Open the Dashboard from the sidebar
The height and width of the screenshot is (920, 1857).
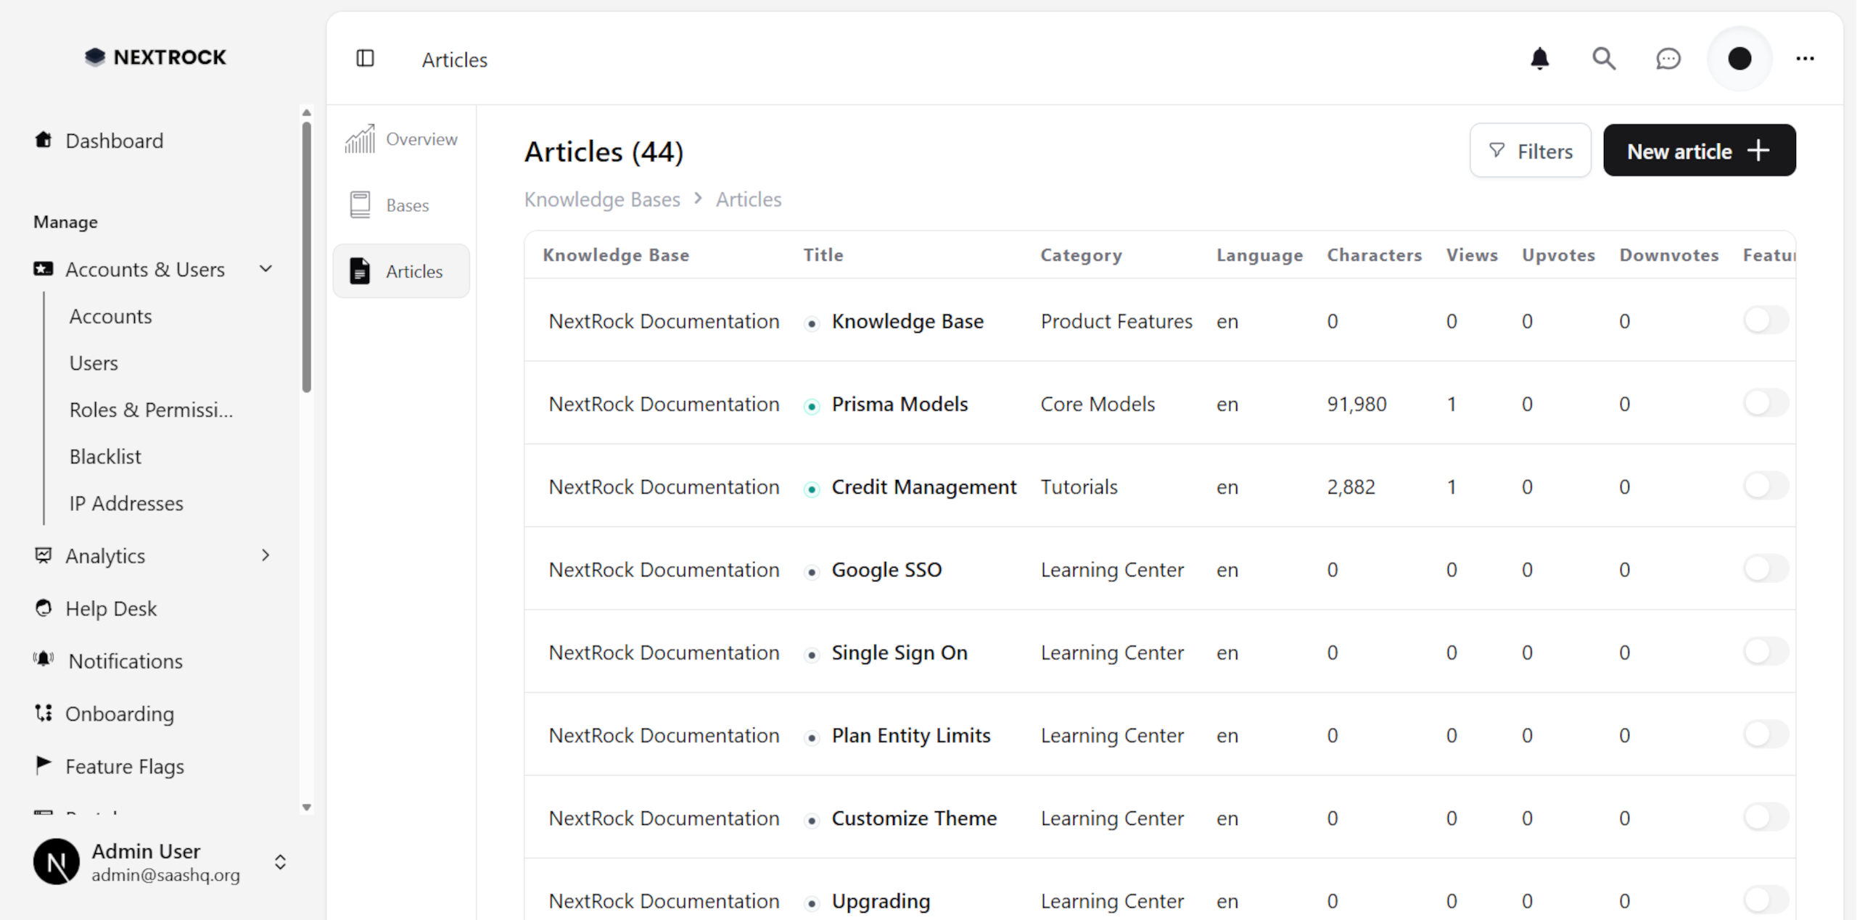[x=114, y=141]
